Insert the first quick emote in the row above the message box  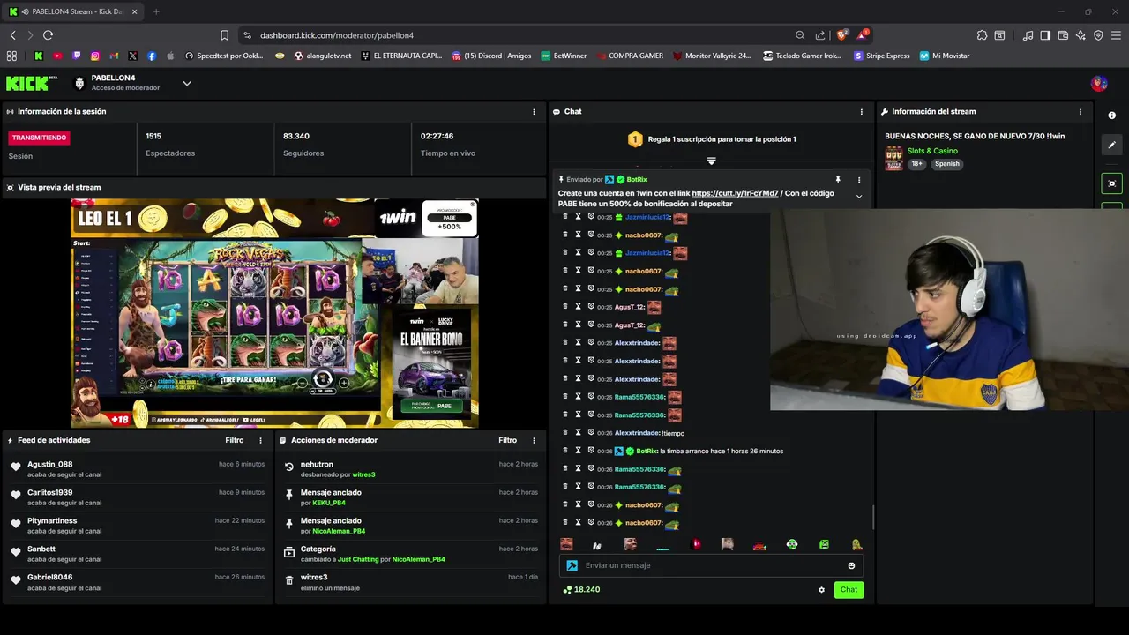click(566, 544)
